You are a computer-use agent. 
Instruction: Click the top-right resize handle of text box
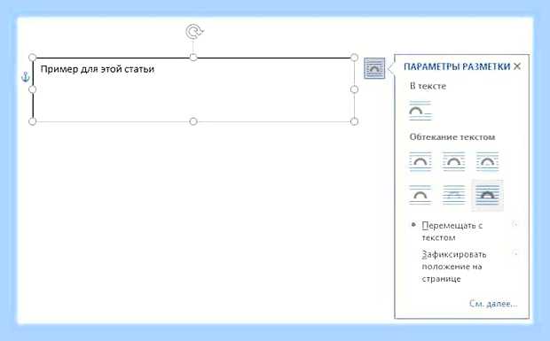pyautogui.click(x=354, y=58)
